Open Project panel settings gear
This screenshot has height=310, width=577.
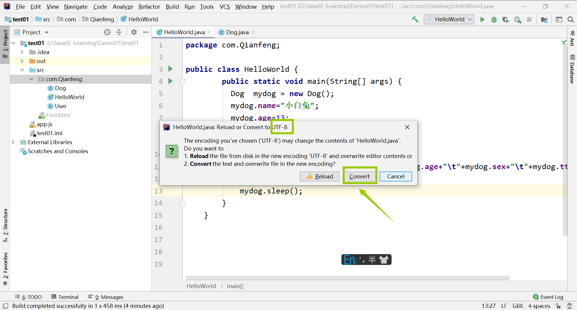(134, 32)
